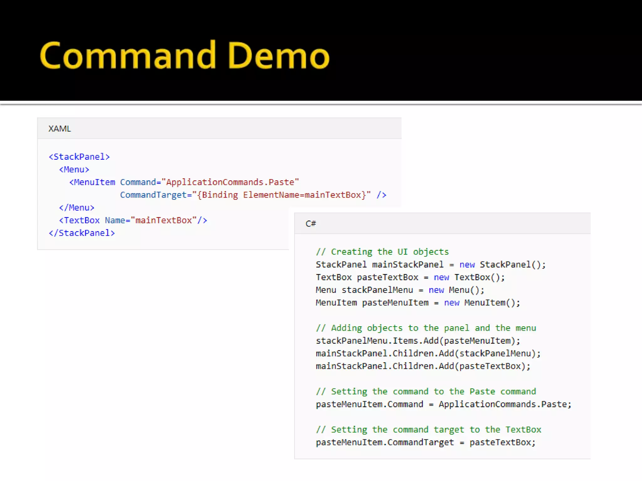Click the opening StackPanel XAML tag
642x481 pixels.
[x=79, y=157]
